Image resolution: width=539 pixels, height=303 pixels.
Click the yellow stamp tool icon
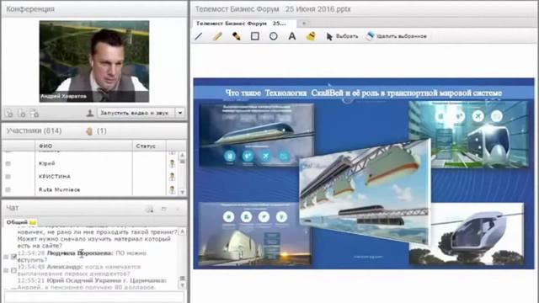click(311, 36)
